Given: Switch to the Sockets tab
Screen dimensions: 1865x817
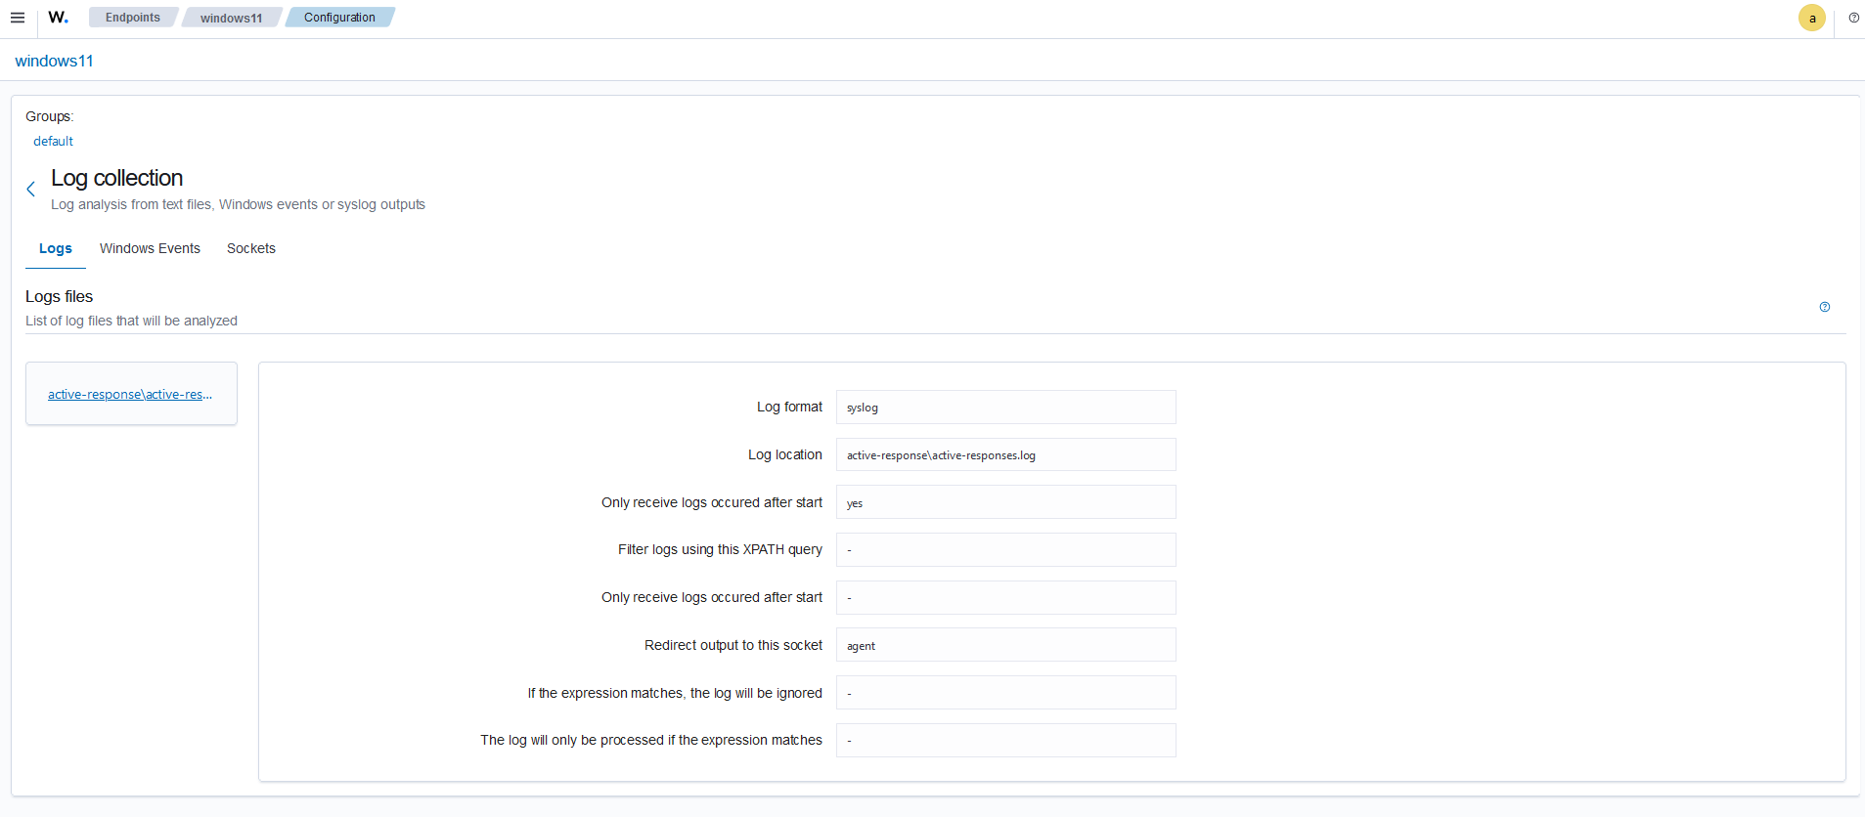Looking at the screenshot, I should tap(251, 248).
